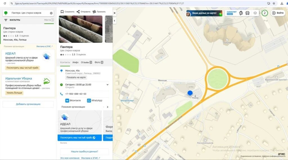Click the traffic score circle showing 2
The width and height of the screenshot is (288, 160).
[264, 13]
